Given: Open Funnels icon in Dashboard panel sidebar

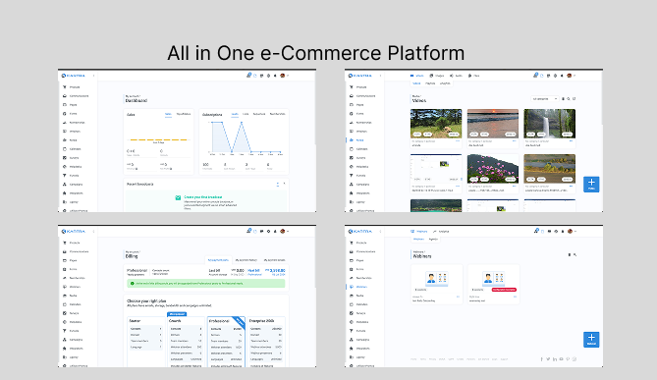Looking at the screenshot, I should point(65,176).
